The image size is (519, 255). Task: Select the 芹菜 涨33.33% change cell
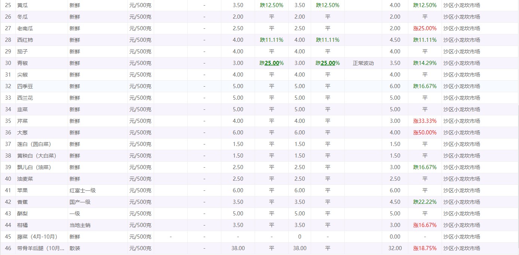[x=425, y=121]
